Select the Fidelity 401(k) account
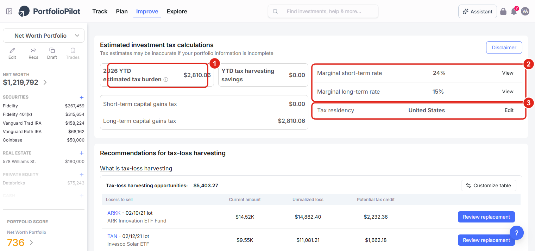Screen dimensions: 535x251 [44, 114]
